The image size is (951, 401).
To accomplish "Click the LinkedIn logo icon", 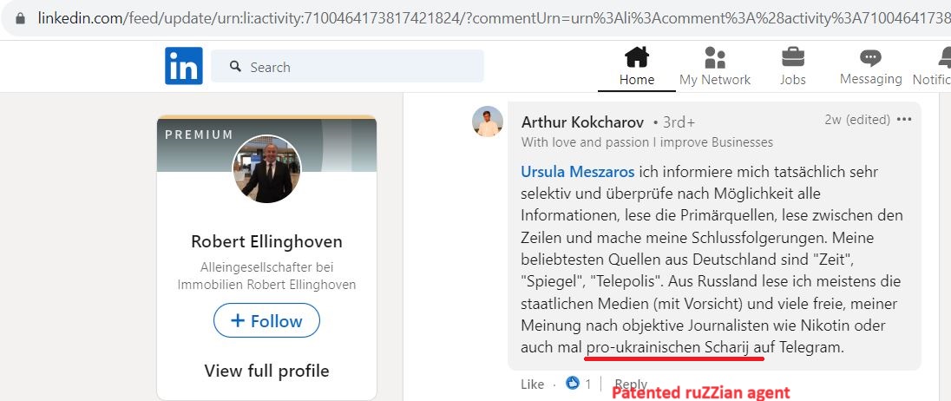I will [184, 65].
